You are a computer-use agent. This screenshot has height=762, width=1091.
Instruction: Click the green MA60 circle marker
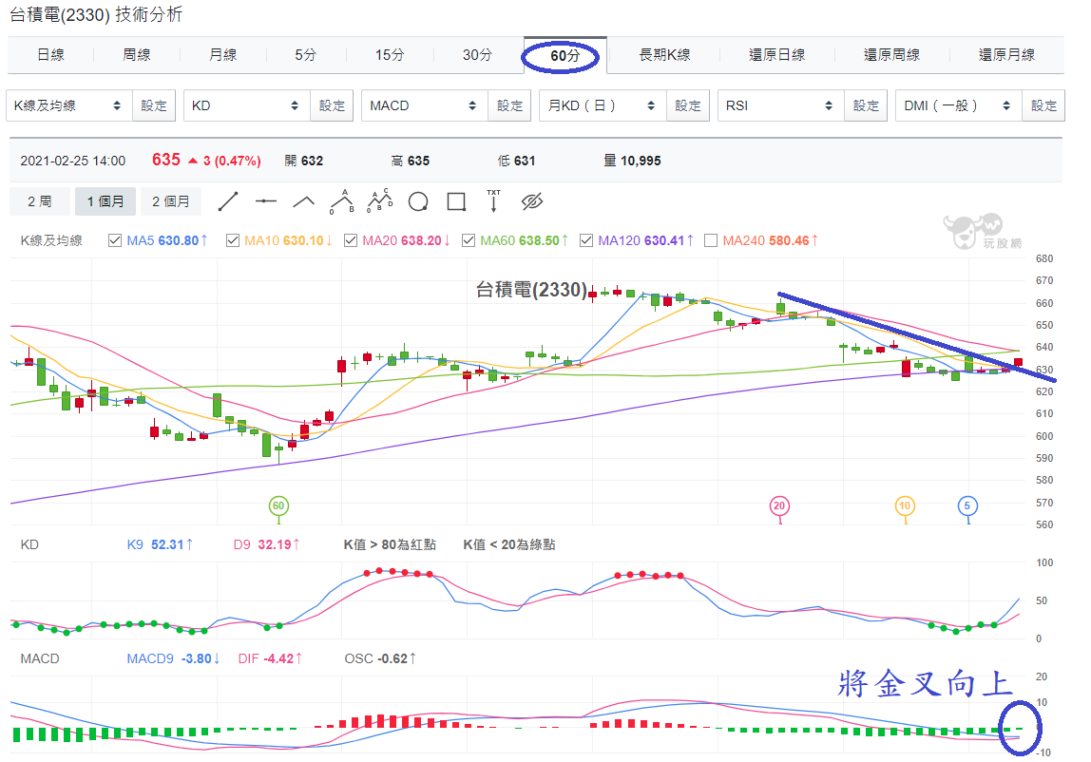coord(278,505)
